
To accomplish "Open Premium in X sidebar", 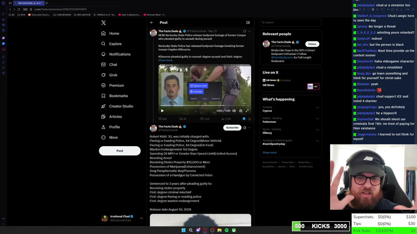I will 113,85.
